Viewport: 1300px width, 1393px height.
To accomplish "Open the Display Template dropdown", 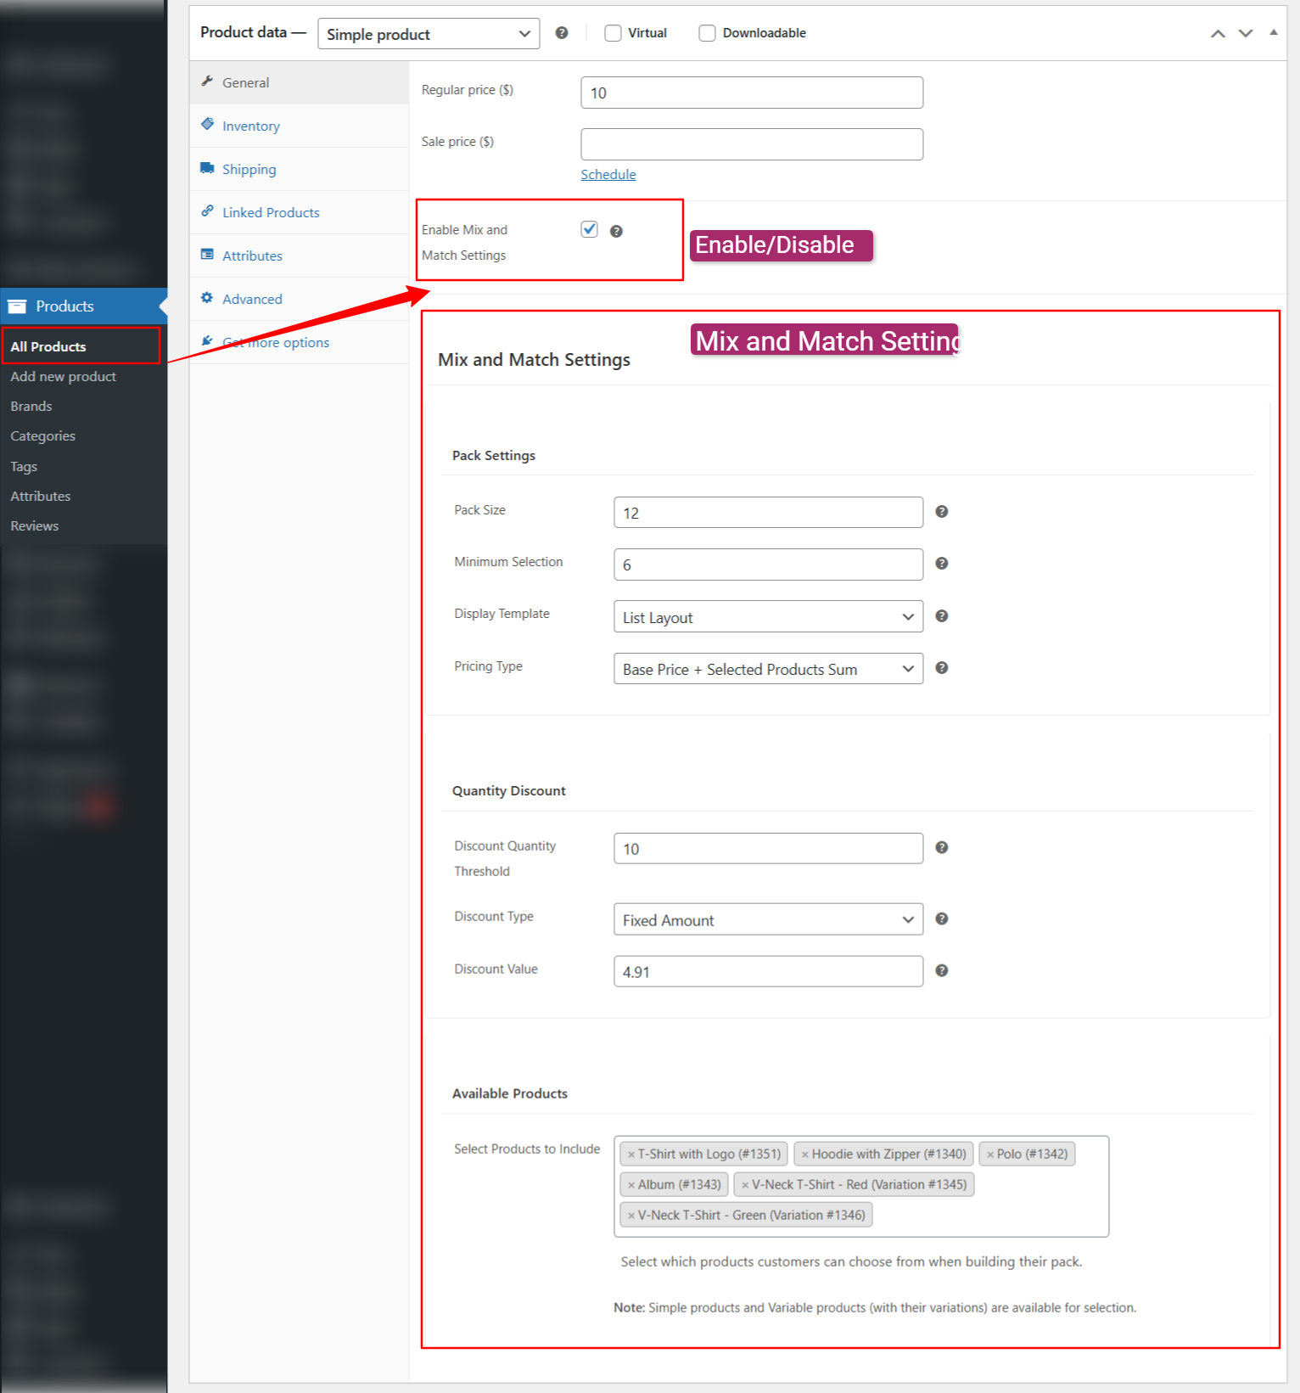I will (768, 617).
